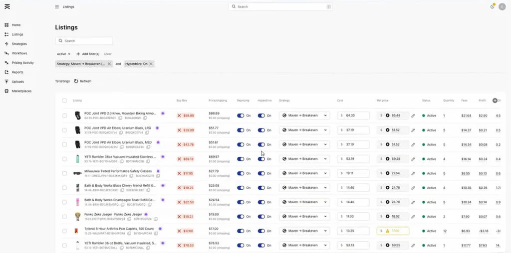Viewport: 511px width, 253px height.
Task: Click the Buy Box $88.89 lost badge
Action: click(x=186, y=116)
